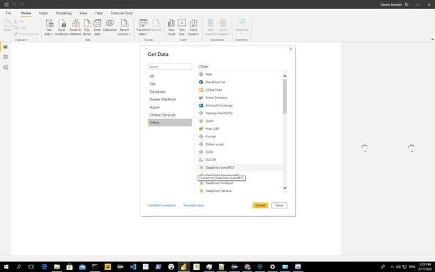Select the DataDirect HubSpot connector

240,183
